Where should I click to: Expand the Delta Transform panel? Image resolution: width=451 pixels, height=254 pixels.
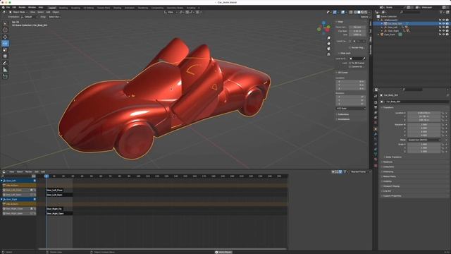(x=393, y=157)
